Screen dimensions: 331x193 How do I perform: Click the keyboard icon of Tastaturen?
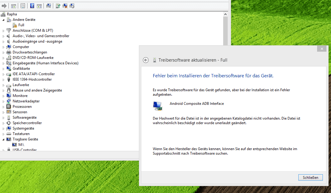[x=9, y=134]
